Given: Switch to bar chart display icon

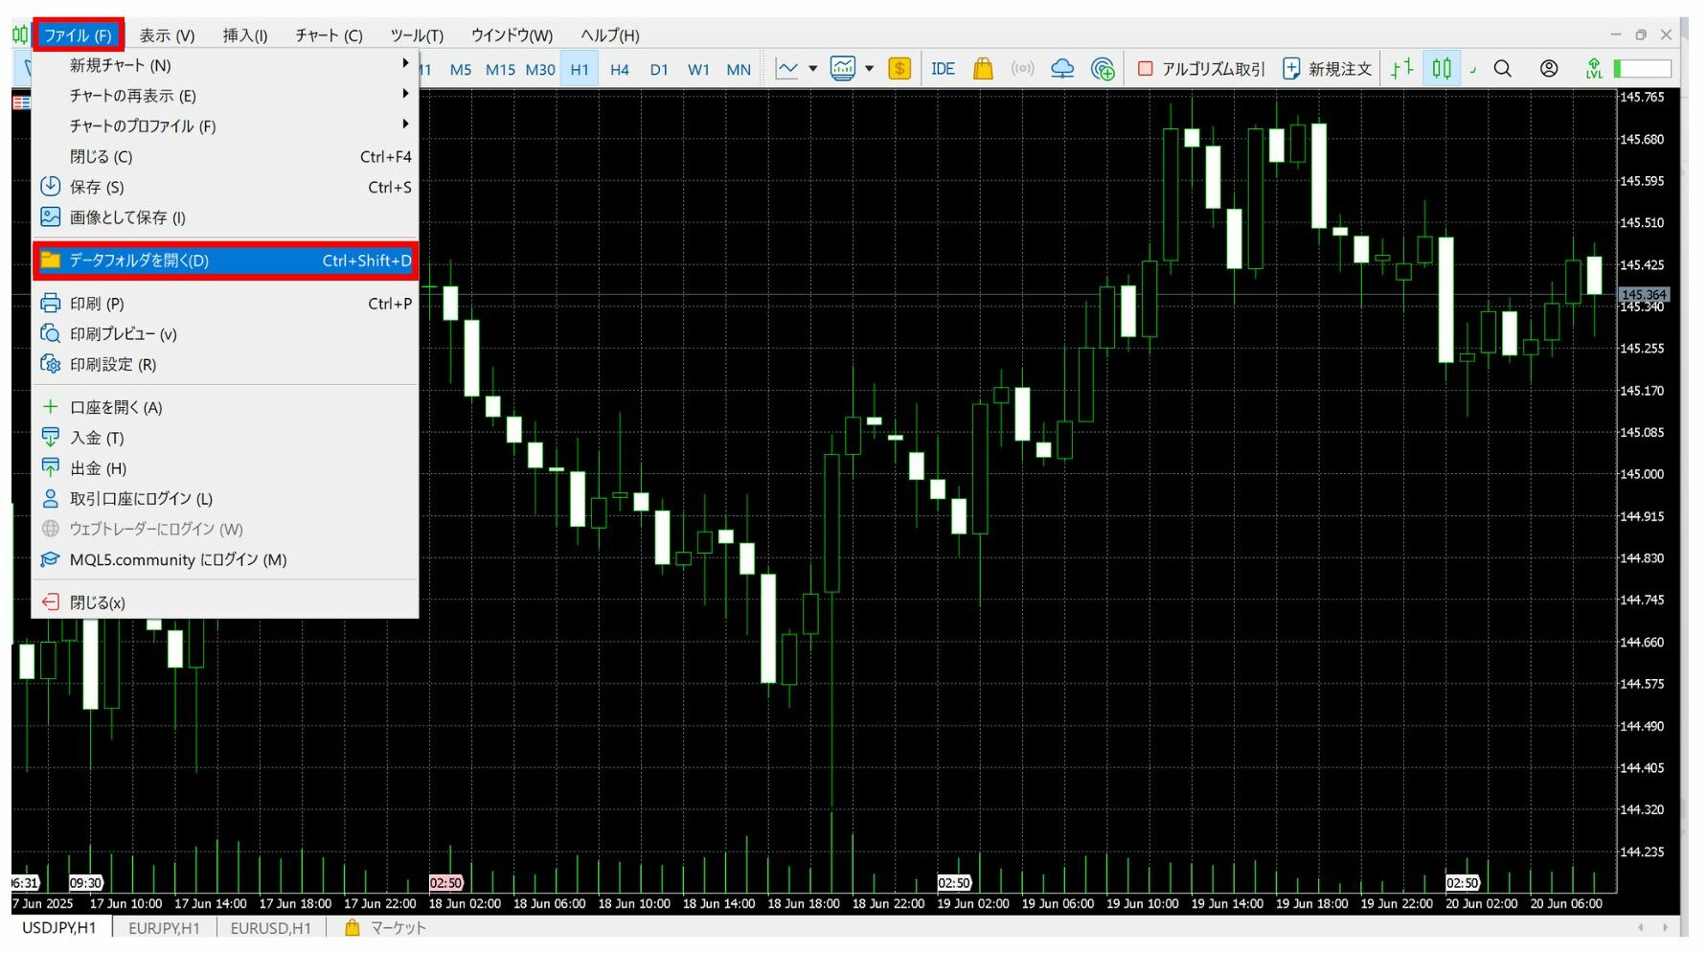Looking at the screenshot, I should click(1402, 69).
